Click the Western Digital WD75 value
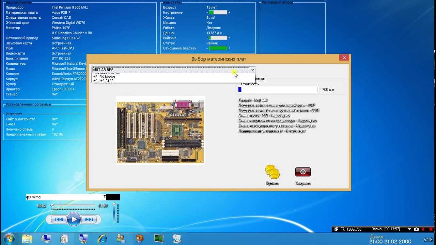The width and height of the screenshot is (436, 245). 68,23
